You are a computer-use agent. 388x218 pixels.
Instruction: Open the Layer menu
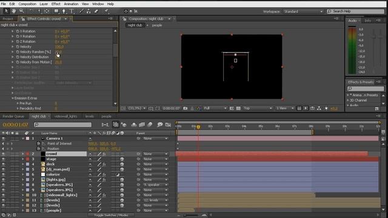44,4
